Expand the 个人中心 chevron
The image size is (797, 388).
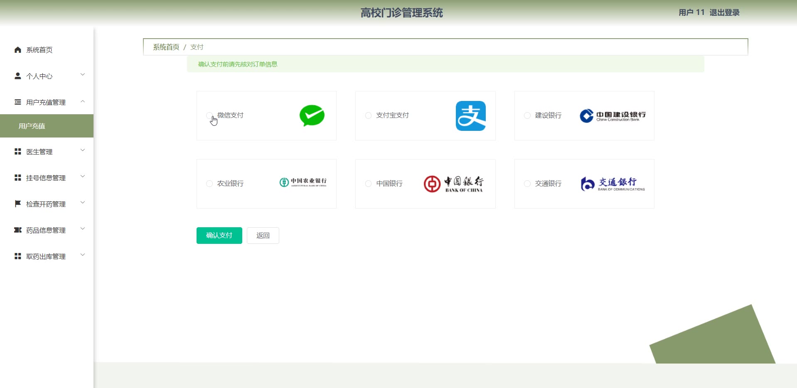[x=83, y=75]
